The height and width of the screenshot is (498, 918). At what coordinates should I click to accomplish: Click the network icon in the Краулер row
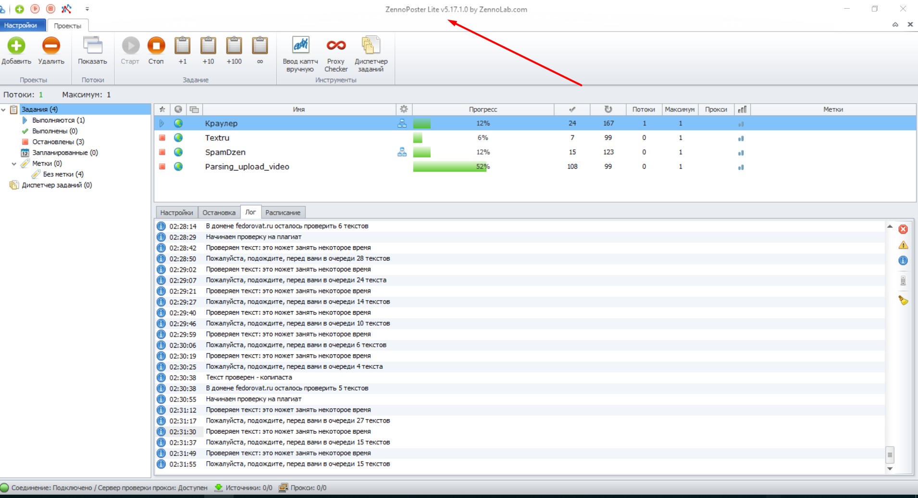(402, 123)
